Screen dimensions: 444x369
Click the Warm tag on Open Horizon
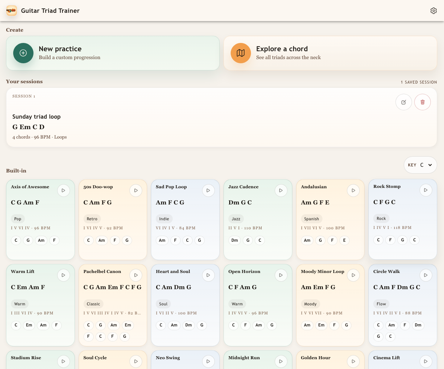[237, 304]
